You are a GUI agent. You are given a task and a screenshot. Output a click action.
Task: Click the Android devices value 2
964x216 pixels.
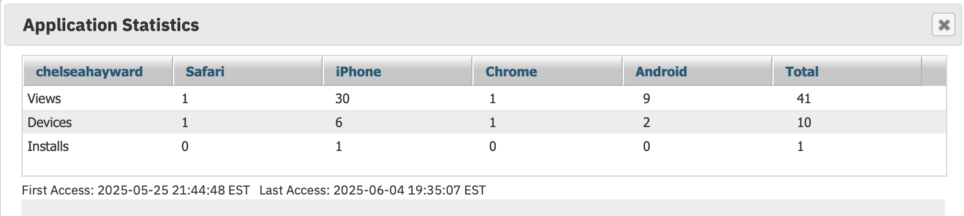647,122
